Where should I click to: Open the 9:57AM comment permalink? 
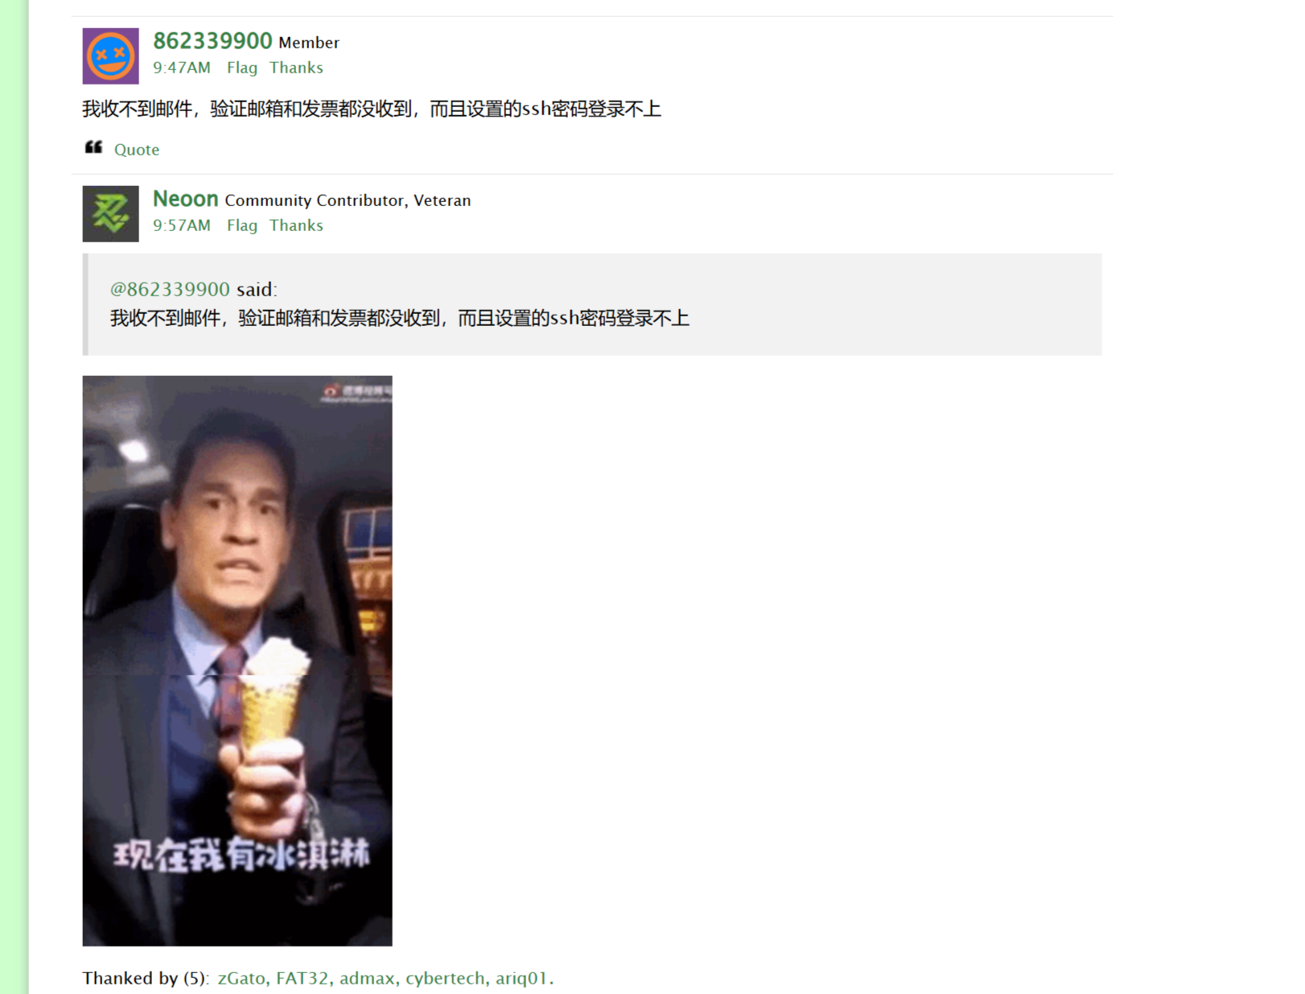click(x=182, y=225)
